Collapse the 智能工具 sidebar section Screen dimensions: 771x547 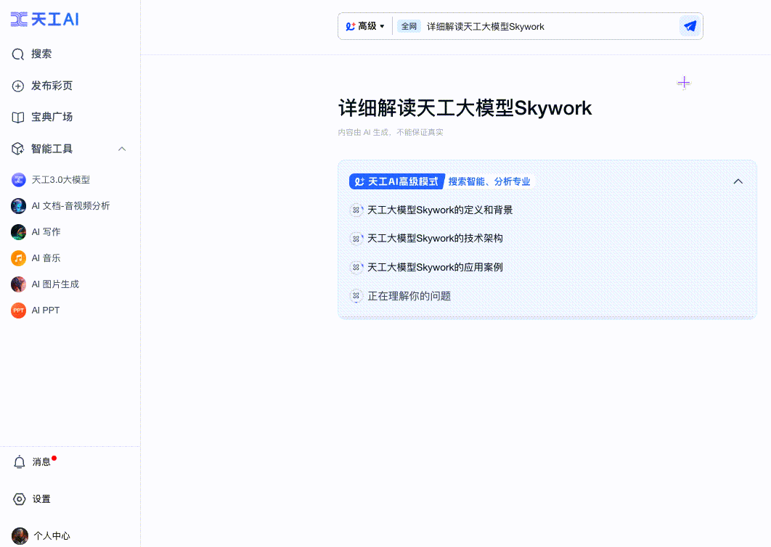pos(121,149)
